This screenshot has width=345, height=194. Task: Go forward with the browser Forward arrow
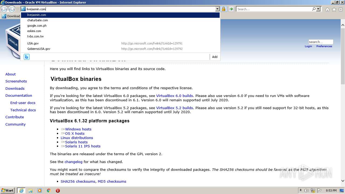pyautogui.click(x=12, y=9)
